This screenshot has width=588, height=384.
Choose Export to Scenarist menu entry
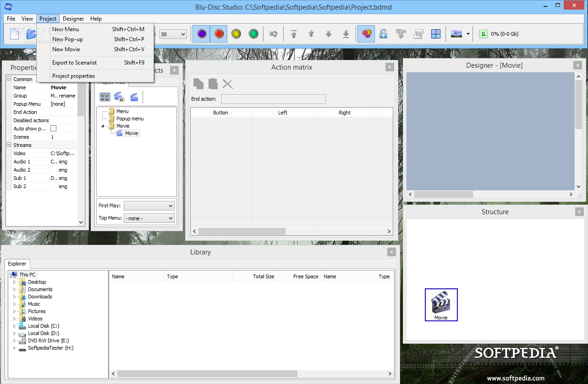pos(95,63)
